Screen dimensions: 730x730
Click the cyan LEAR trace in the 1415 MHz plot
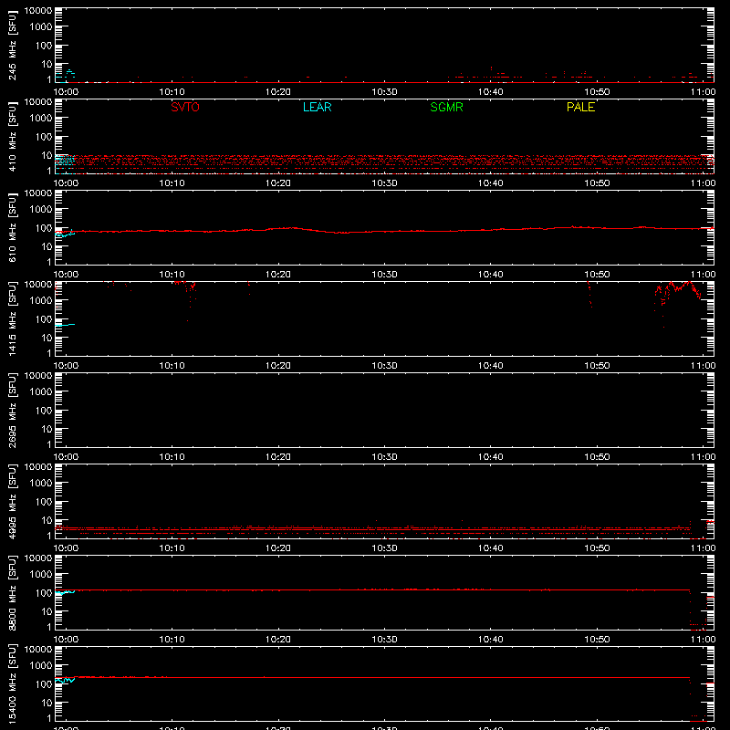(x=65, y=325)
